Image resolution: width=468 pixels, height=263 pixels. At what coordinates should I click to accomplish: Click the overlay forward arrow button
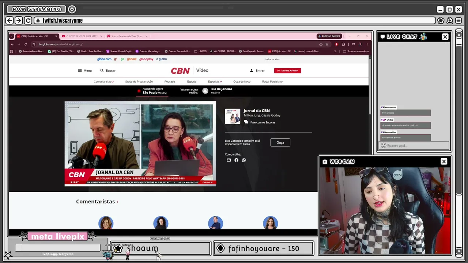19,20
